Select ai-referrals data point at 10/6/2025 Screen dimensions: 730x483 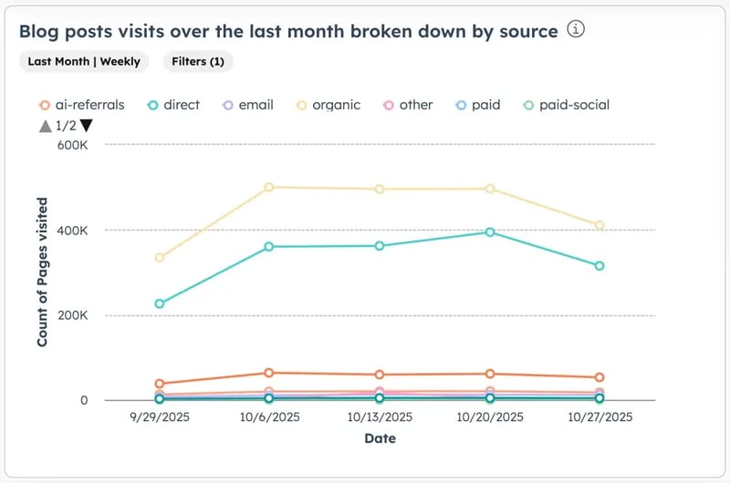(x=268, y=373)
